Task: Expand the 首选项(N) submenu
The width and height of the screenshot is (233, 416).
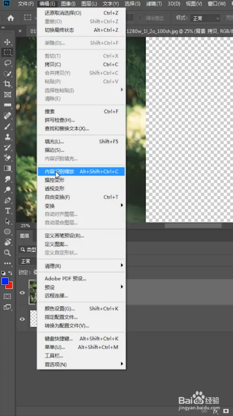Action: 81,365
